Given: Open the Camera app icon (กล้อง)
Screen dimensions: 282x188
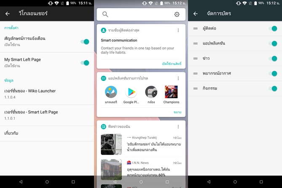Looking at the screenshot, I should [151, 92].
